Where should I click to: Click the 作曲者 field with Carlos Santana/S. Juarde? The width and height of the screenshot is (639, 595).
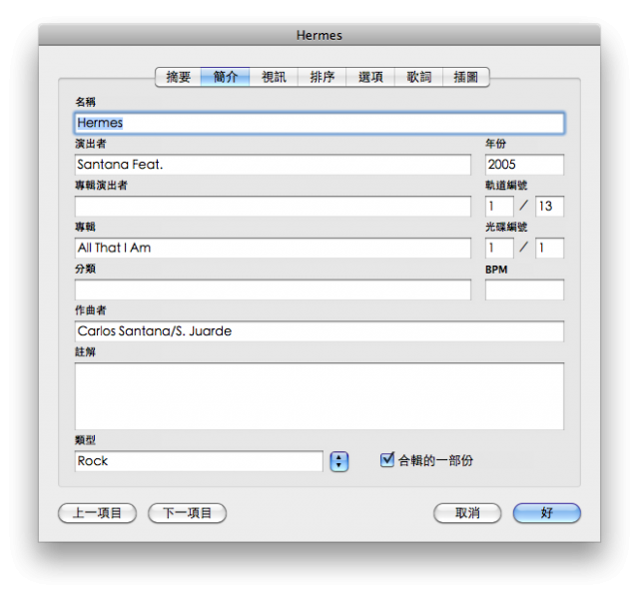click(319, 331)
